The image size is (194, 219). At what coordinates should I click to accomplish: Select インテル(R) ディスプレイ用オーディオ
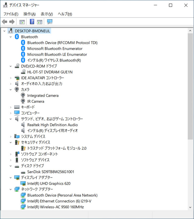52,131
